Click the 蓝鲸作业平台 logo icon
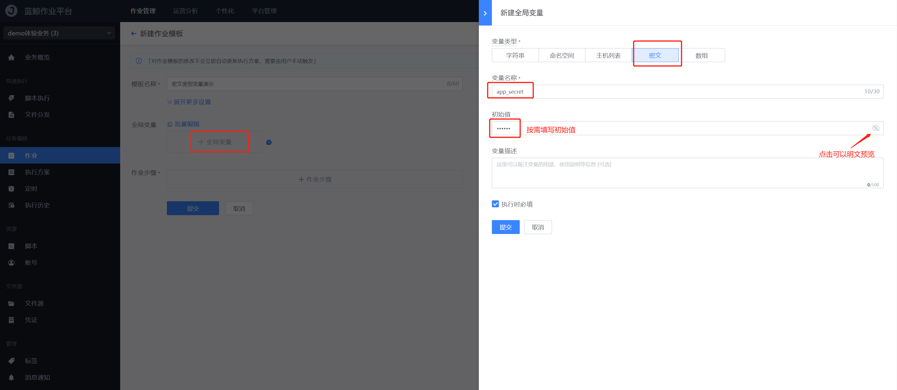The height and width of the screenshot is (390, 897). point(11,11)
